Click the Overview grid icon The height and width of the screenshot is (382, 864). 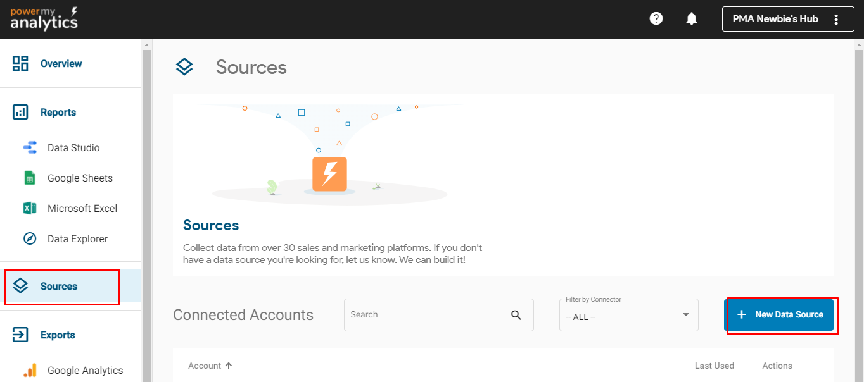coord(20,63)
